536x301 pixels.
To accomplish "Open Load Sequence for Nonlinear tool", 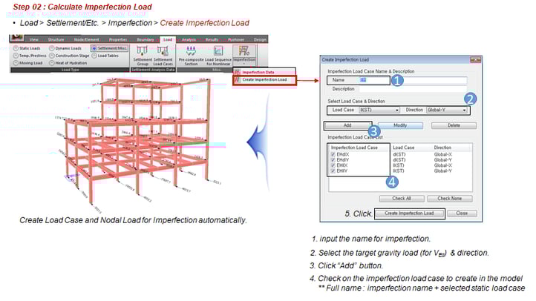I will [218, 56].
